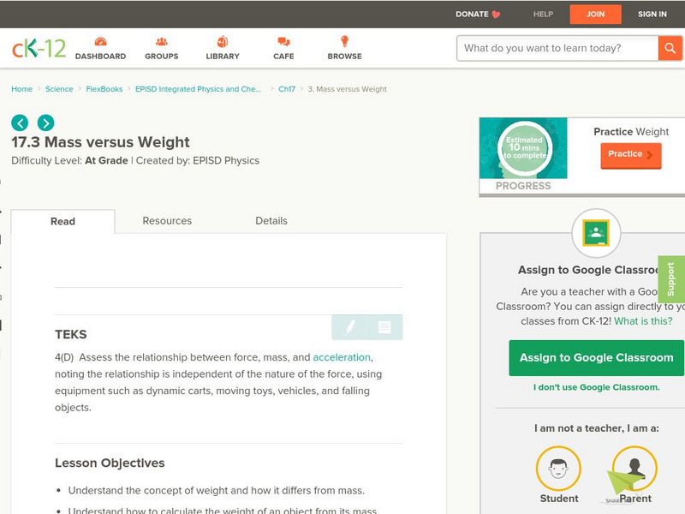Click the 'Practice Weight' heading
Screen dimensions: 685x514
tap(631, 132)
